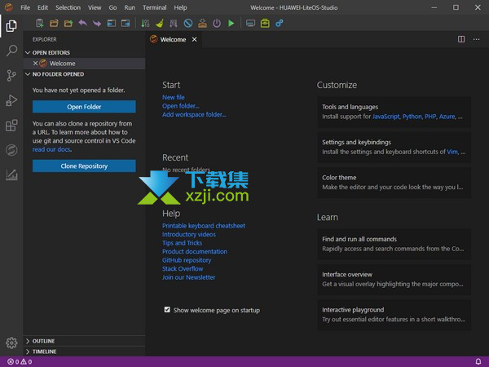Open the Help menu

pos(180,7)
